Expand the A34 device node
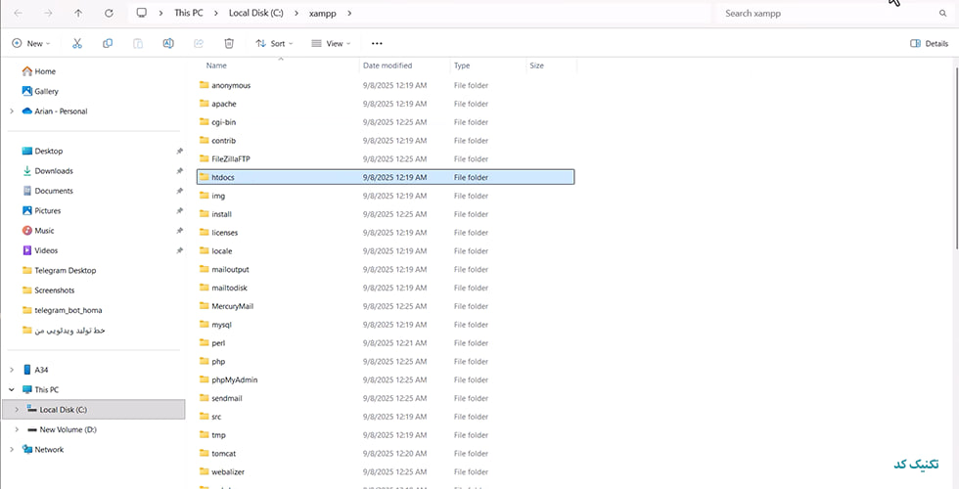This screenshot has height=489, width=959. [x=12, y=370]
